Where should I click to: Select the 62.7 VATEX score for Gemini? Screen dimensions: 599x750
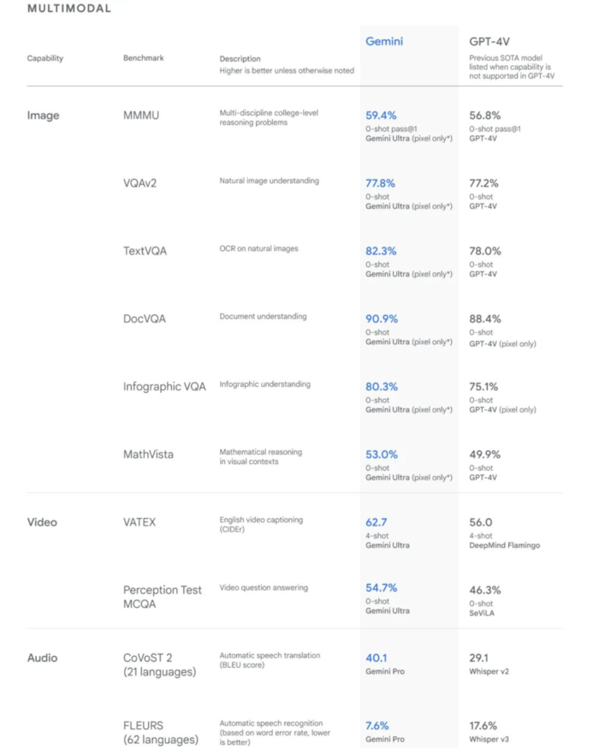pos(377,521)
